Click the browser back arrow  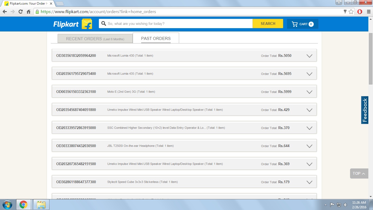click(5, 12)
